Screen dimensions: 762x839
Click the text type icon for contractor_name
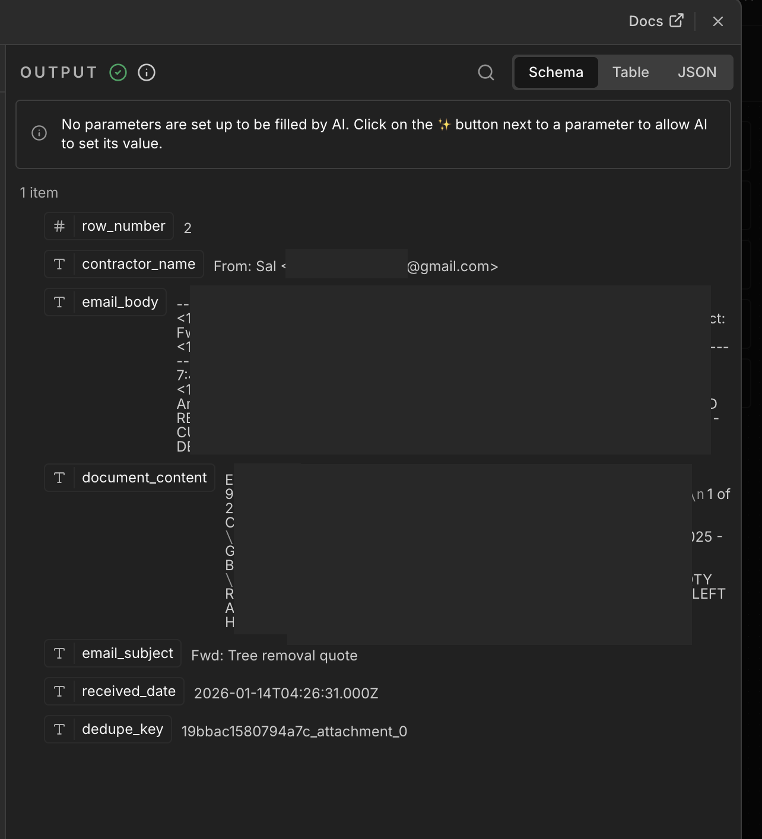click(x=59, y=264)
